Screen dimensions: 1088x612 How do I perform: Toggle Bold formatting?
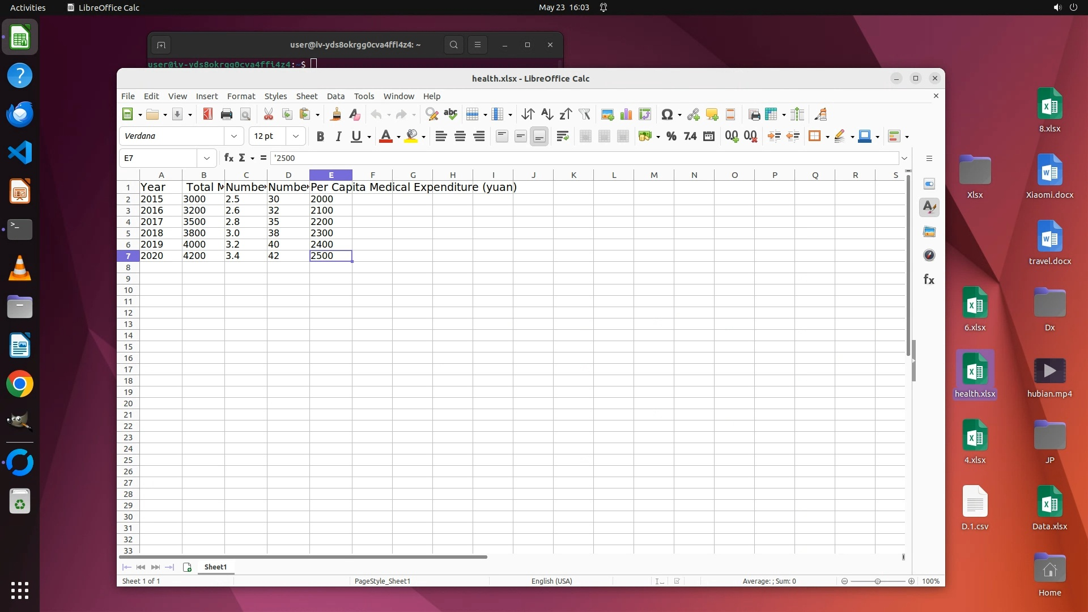point(320,136)
